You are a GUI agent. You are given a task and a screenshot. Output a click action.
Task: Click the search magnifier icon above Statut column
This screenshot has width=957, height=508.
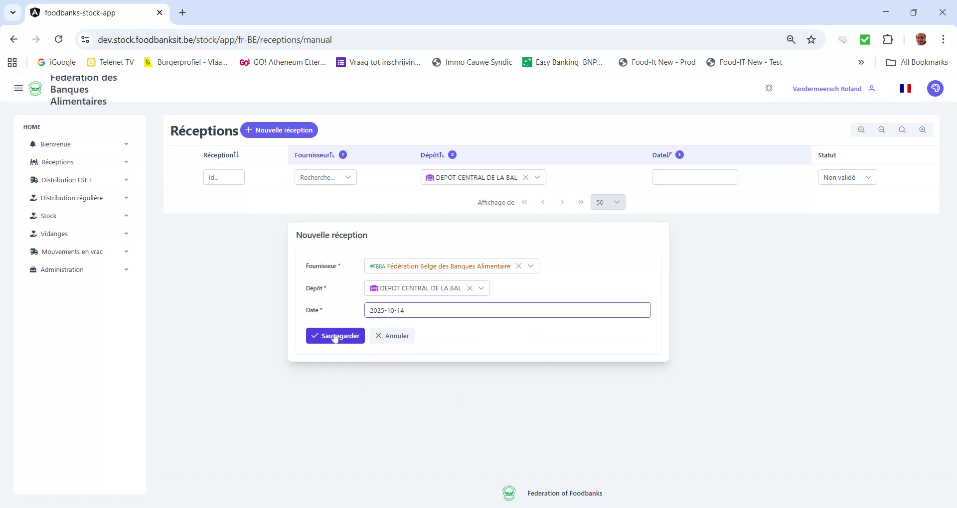click(902, 129)
